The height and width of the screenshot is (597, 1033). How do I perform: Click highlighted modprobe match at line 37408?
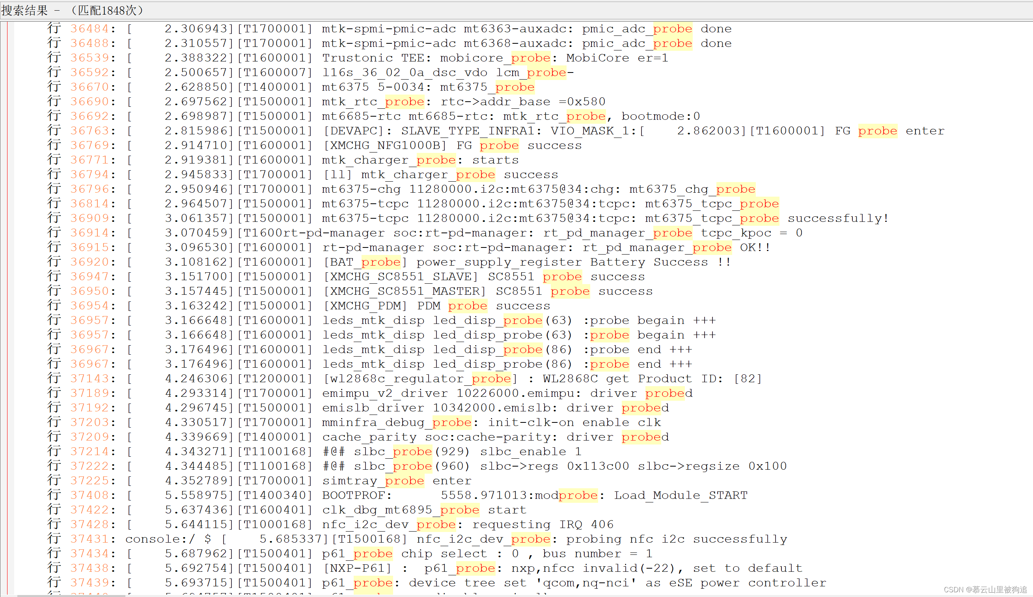(578, 495)
